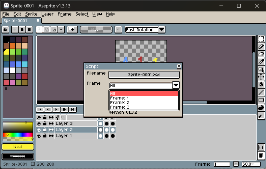Go to the previous frame

[x=48, y=110]
